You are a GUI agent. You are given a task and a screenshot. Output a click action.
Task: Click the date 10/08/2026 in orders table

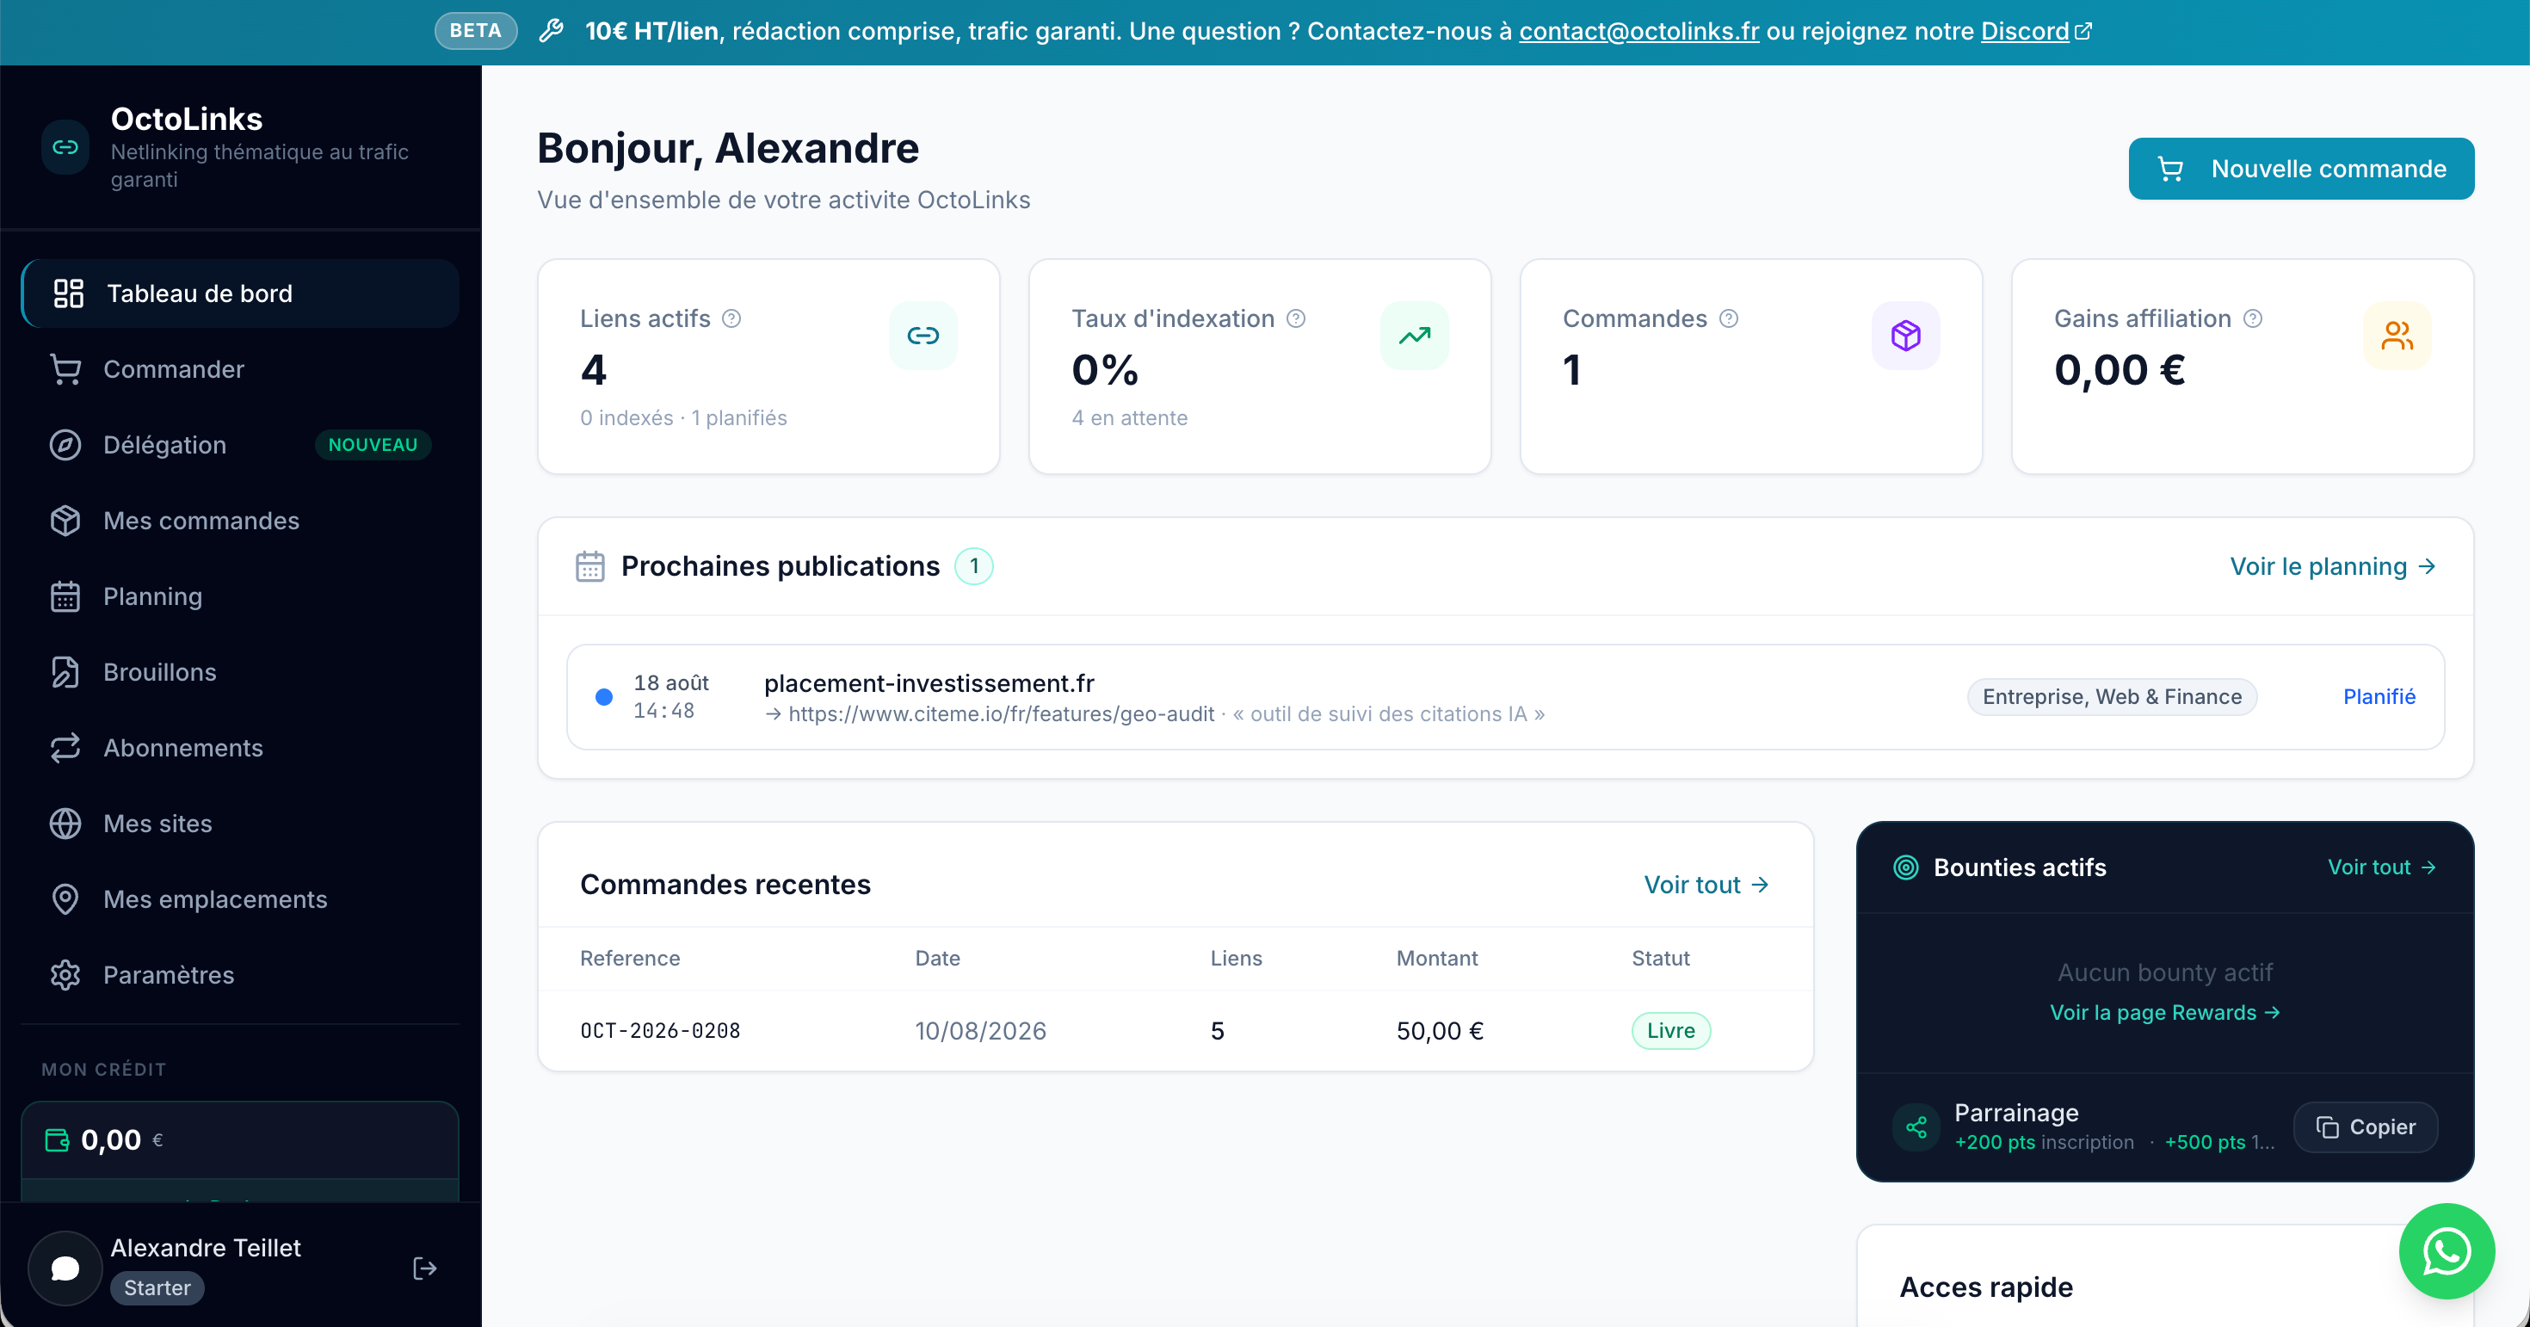(980, 1030)
